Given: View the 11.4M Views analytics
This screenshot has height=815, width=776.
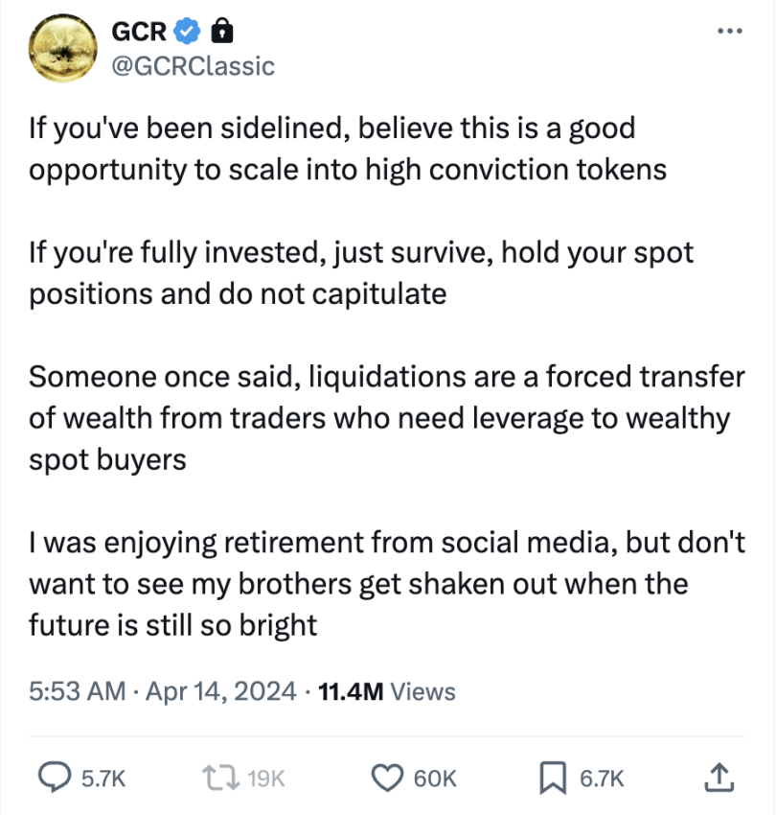Looking at the screenshot, I should click(385, 690).
